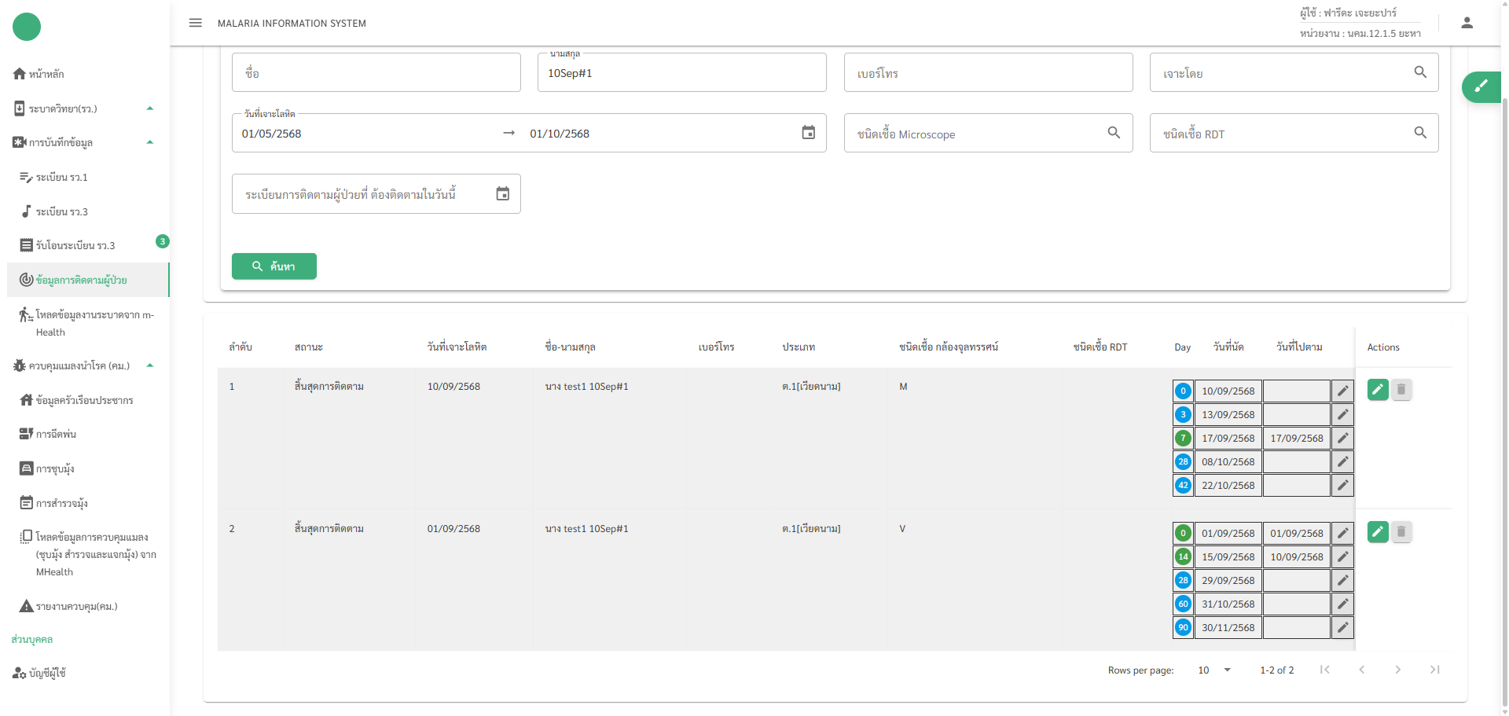
Task: Open rows per page dropdown
Action: point(1214,670)
